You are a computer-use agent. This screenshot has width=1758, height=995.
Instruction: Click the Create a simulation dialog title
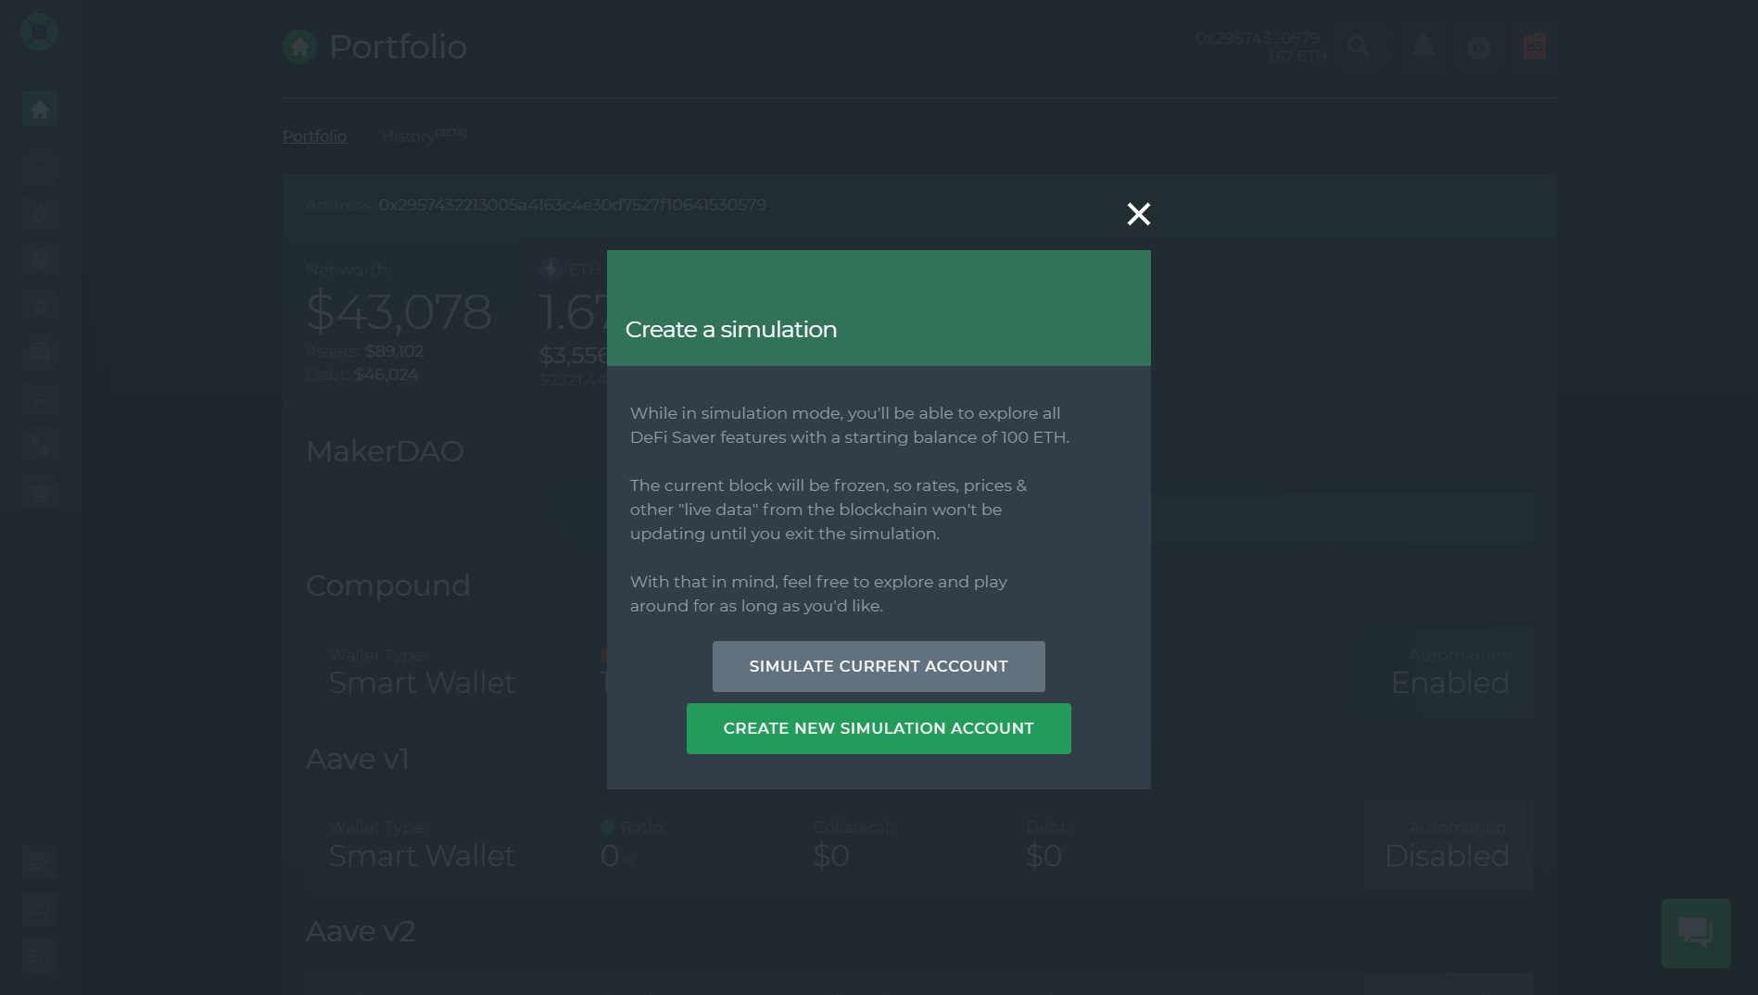pyautogui.click(x=731, y=330)
